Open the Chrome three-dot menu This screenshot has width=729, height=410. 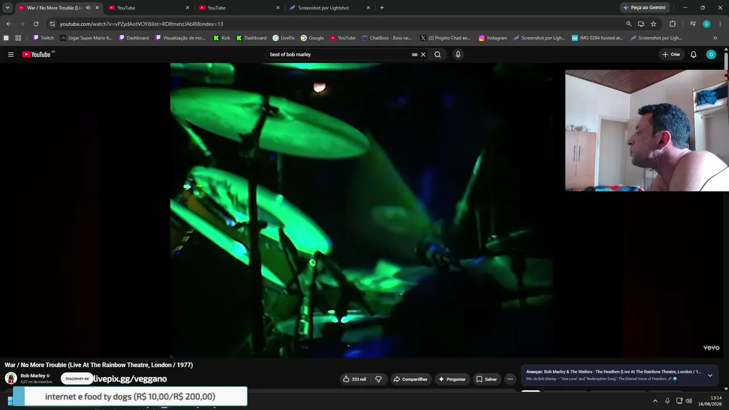click(x=720, y=24)
